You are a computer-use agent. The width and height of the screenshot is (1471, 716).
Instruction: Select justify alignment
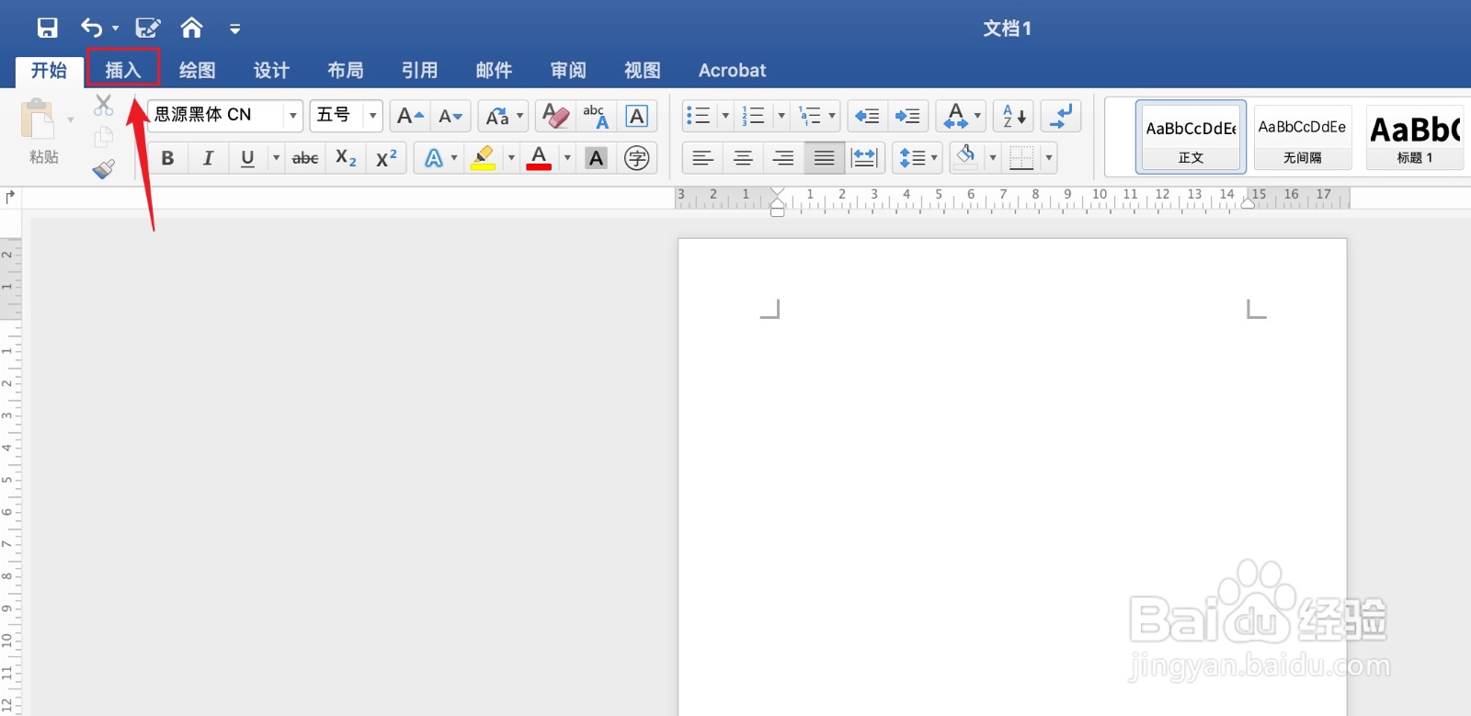824,158
